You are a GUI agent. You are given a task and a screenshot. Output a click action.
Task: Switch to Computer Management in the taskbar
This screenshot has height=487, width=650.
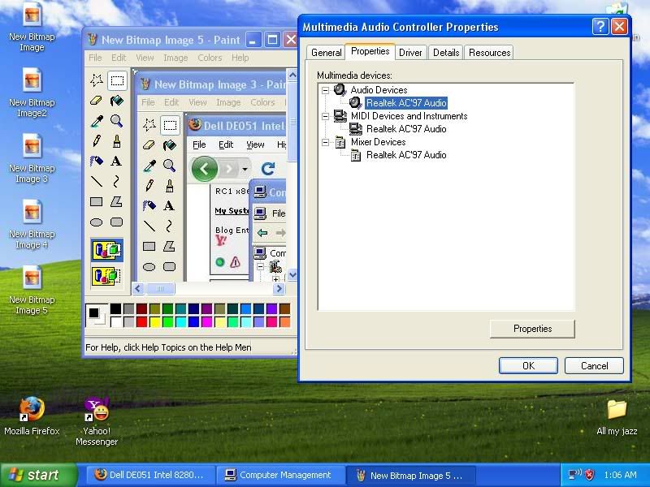(x=281, y=475)
